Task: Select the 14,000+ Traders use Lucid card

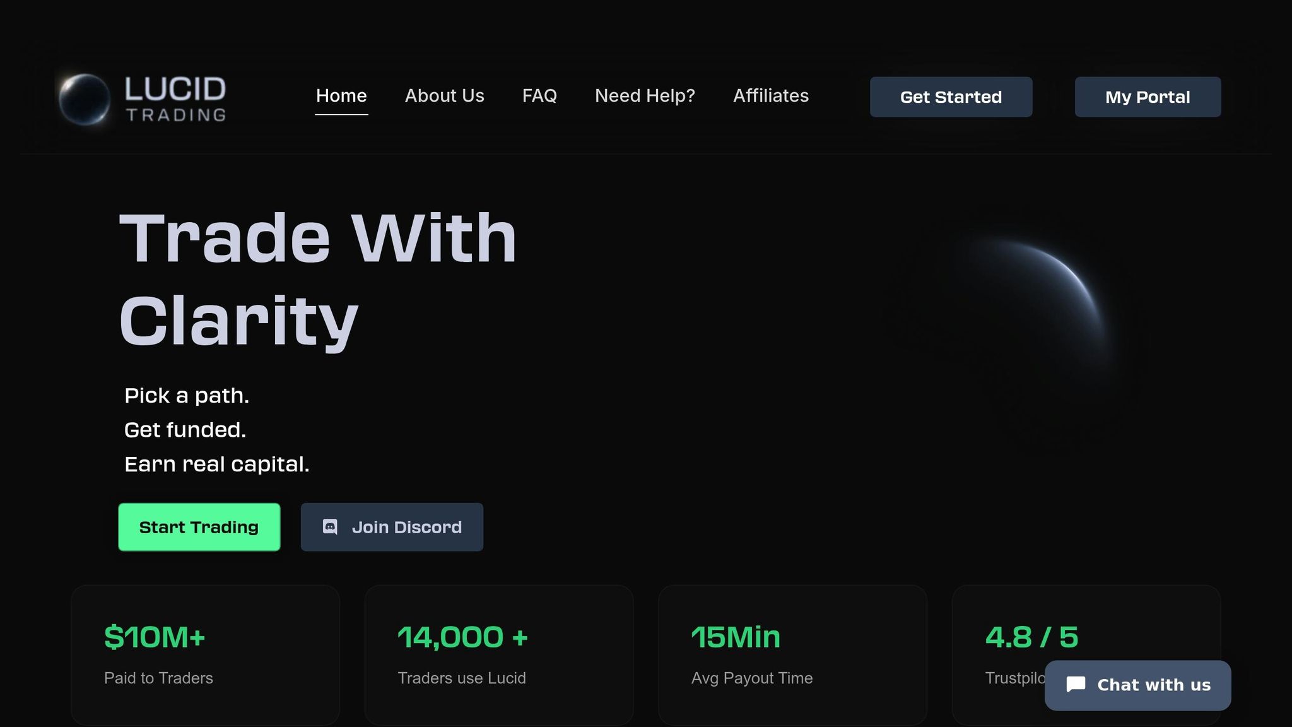Action: (499, 654)
